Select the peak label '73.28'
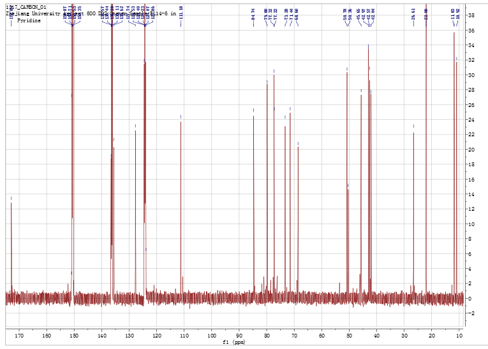The image size is (488, 349). 286,14
